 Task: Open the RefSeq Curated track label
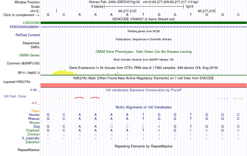click(x=28, y=35)
